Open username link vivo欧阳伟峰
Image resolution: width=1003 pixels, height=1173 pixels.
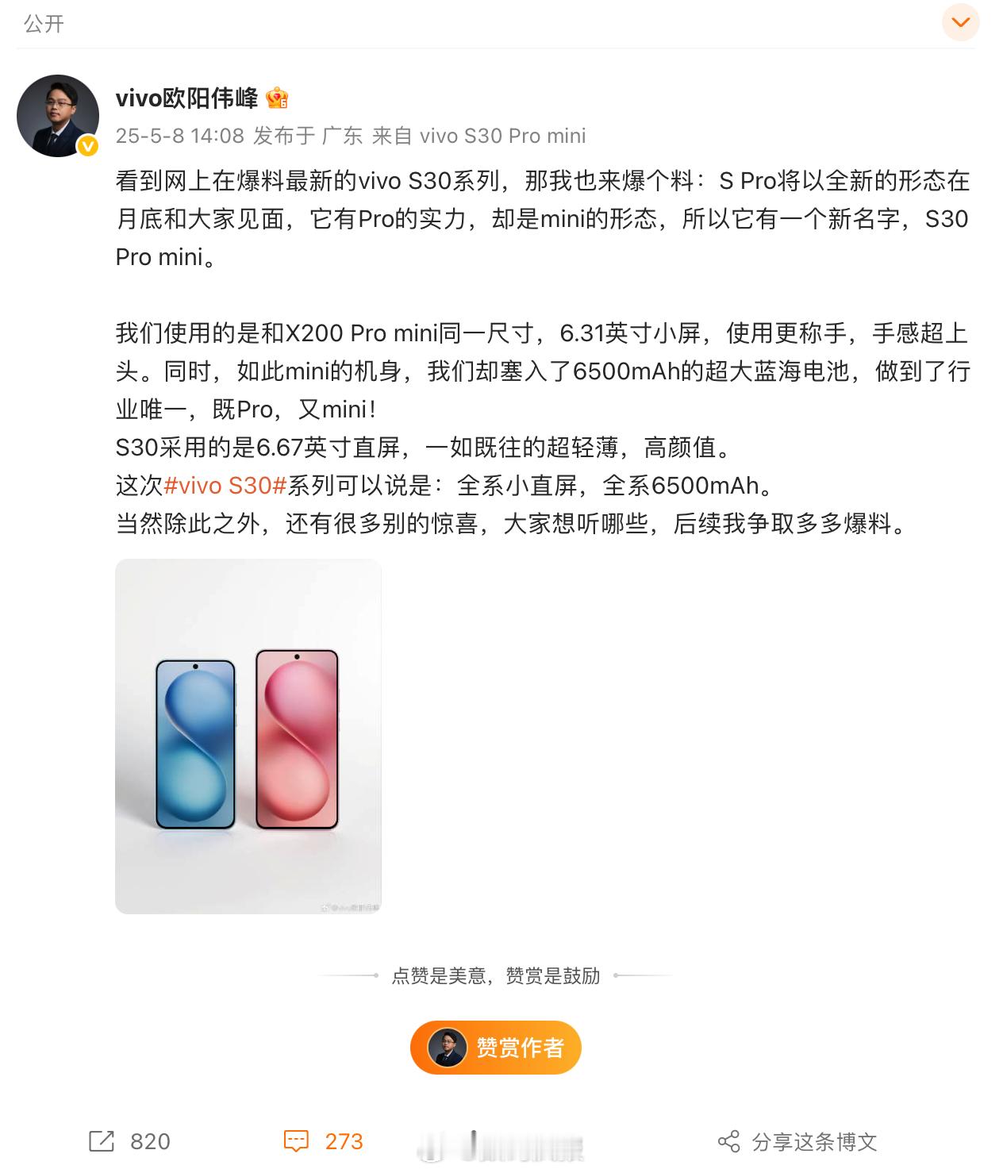click(186, 98)
